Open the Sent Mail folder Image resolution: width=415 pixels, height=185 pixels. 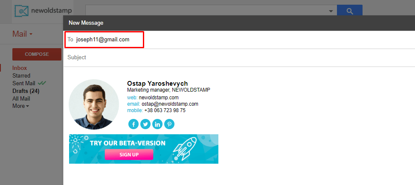[x=24, y=84]
